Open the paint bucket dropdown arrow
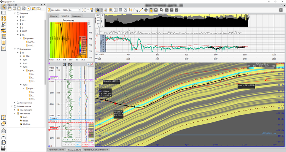 tap(102, 9)
